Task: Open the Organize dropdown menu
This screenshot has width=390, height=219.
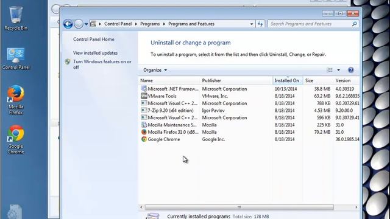Action: [155, 70]
